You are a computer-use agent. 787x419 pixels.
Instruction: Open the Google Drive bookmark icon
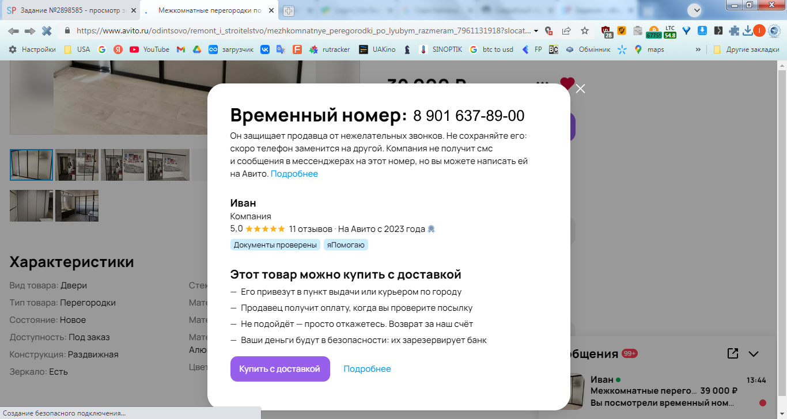196,49
